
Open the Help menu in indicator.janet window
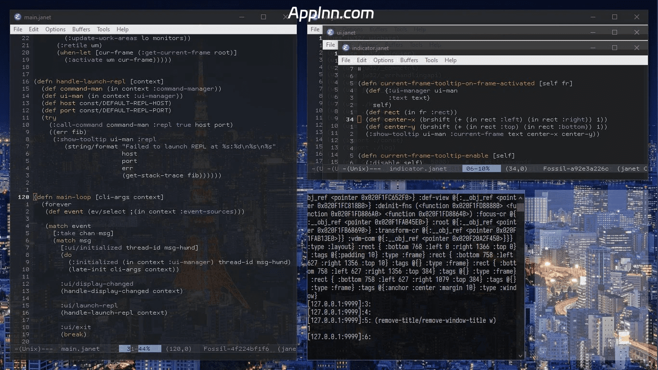(x=450, y=60)
